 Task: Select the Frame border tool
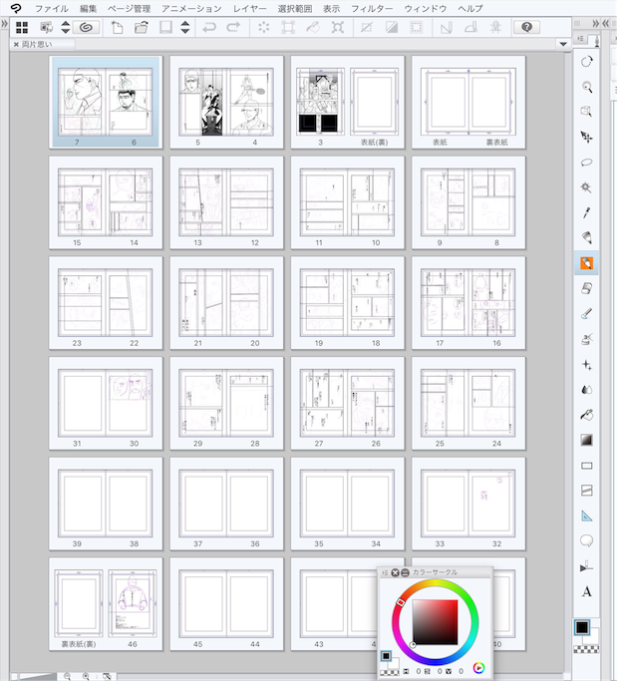586,491
